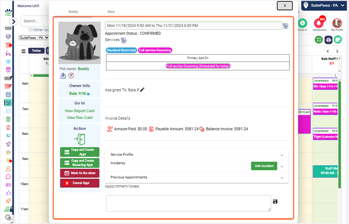Click the Today button
This screenshot has height=224, width=349.
click(36, 51)
